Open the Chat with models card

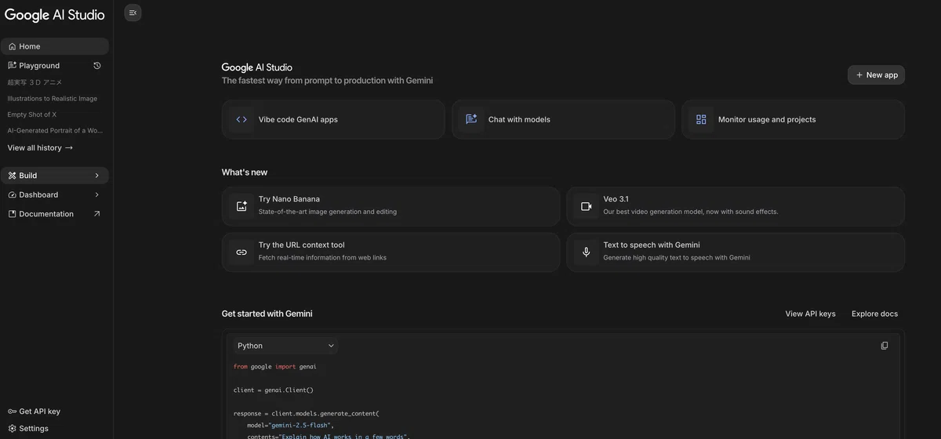click(x=563, y=120)
